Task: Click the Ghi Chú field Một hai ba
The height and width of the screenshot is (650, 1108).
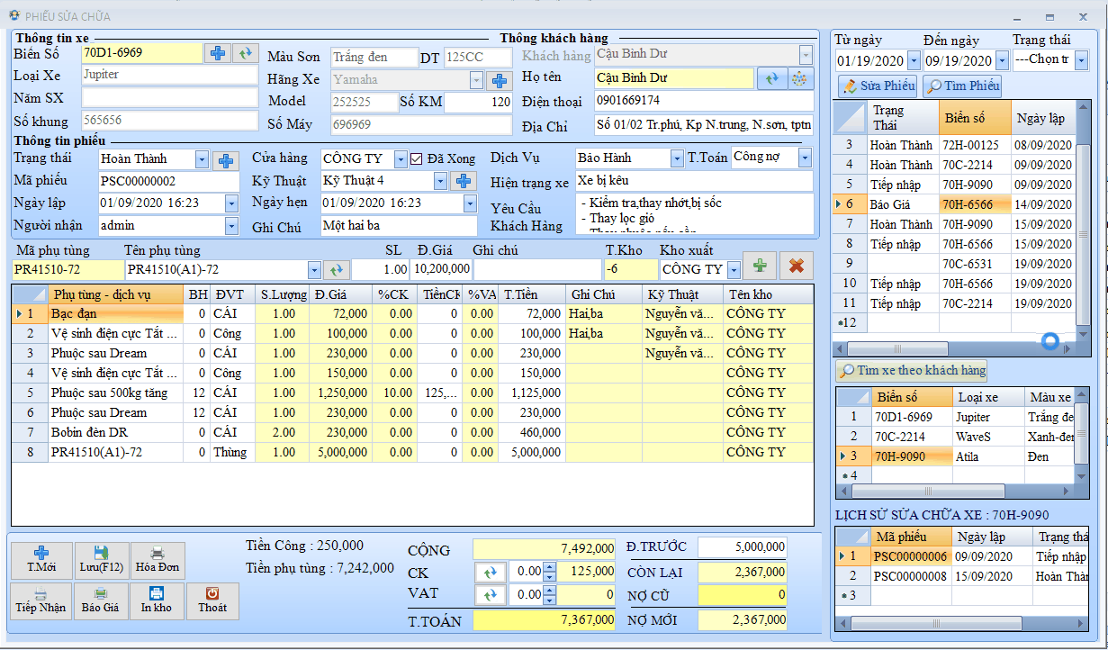Action: click(399, 226)
